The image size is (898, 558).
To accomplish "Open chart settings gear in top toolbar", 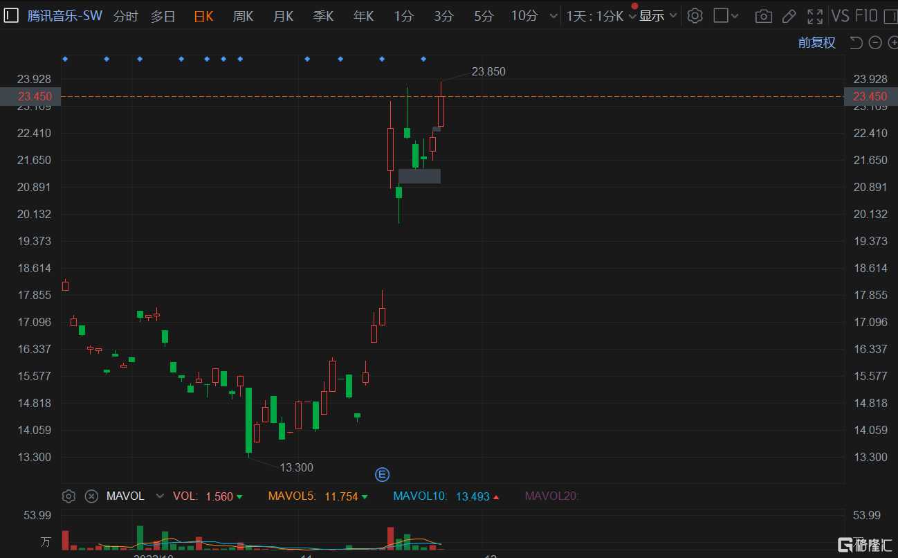I will click(695, 16).
